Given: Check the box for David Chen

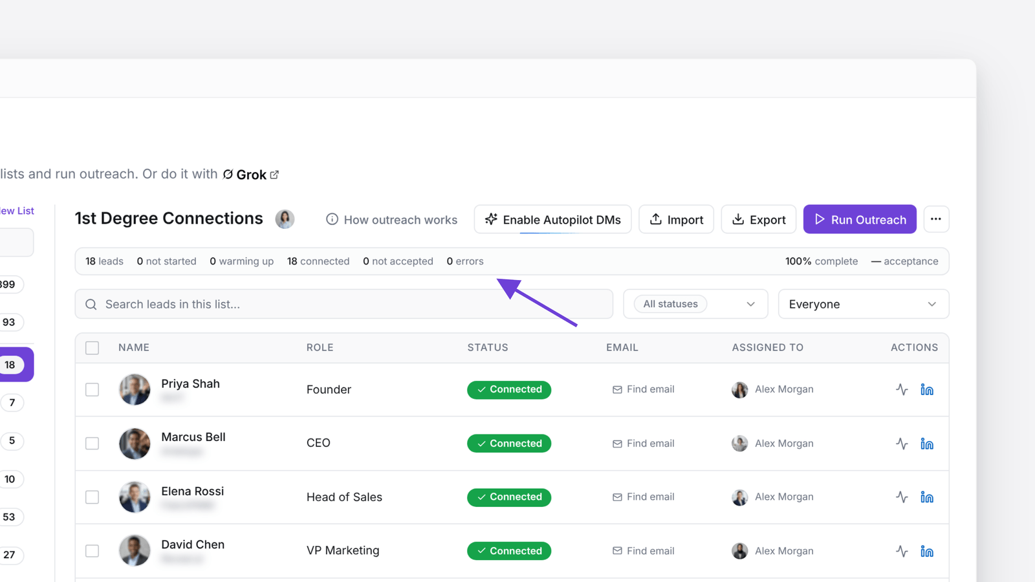Looking at the screenshot, I should pyautogui.click(x=93, y=551).
